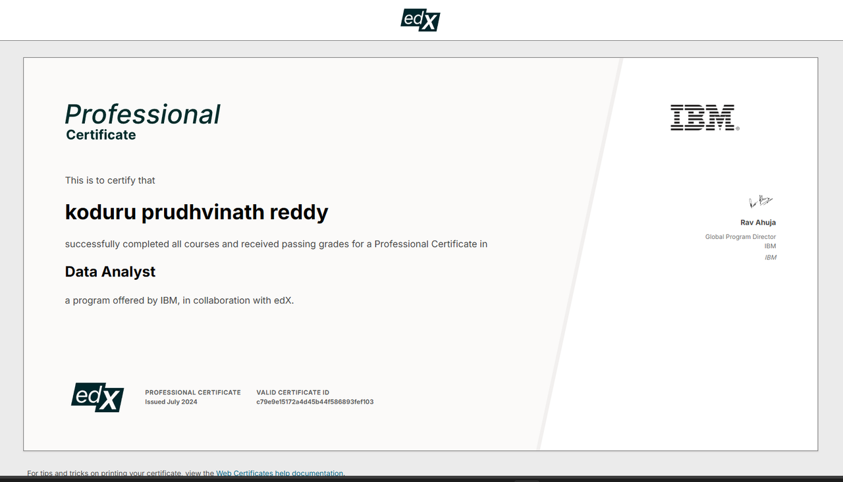This screenshot has height=482, width=843.
Task: Click the VALID CERTIFICATE ID label
Action: (292, 392)
